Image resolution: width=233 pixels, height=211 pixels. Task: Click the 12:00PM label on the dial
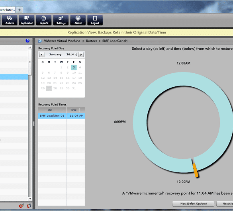pyautogui.click(x=183, y=182)
